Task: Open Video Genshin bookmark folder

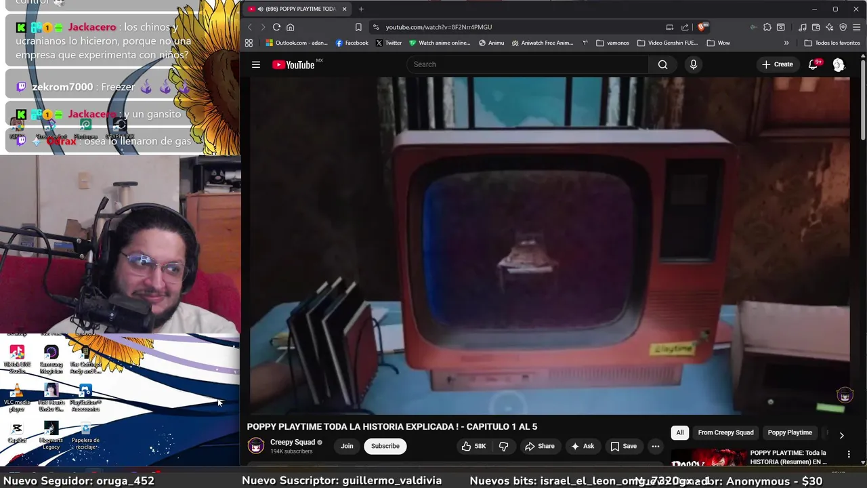Action: pyautogui.click(x=667, y=43)
